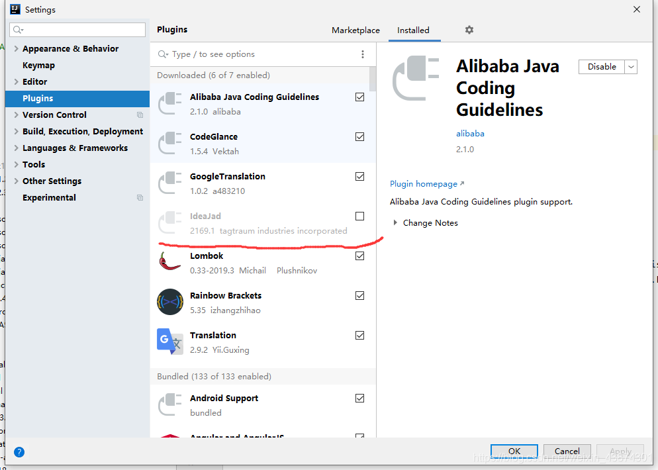658x470 pixels.
Task: Click the plugin list scrollbar thumb
Action: [x=372, y=79]
